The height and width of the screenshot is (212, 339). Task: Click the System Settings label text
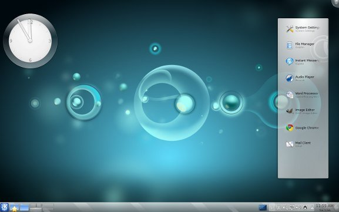(x=307, y=28)
